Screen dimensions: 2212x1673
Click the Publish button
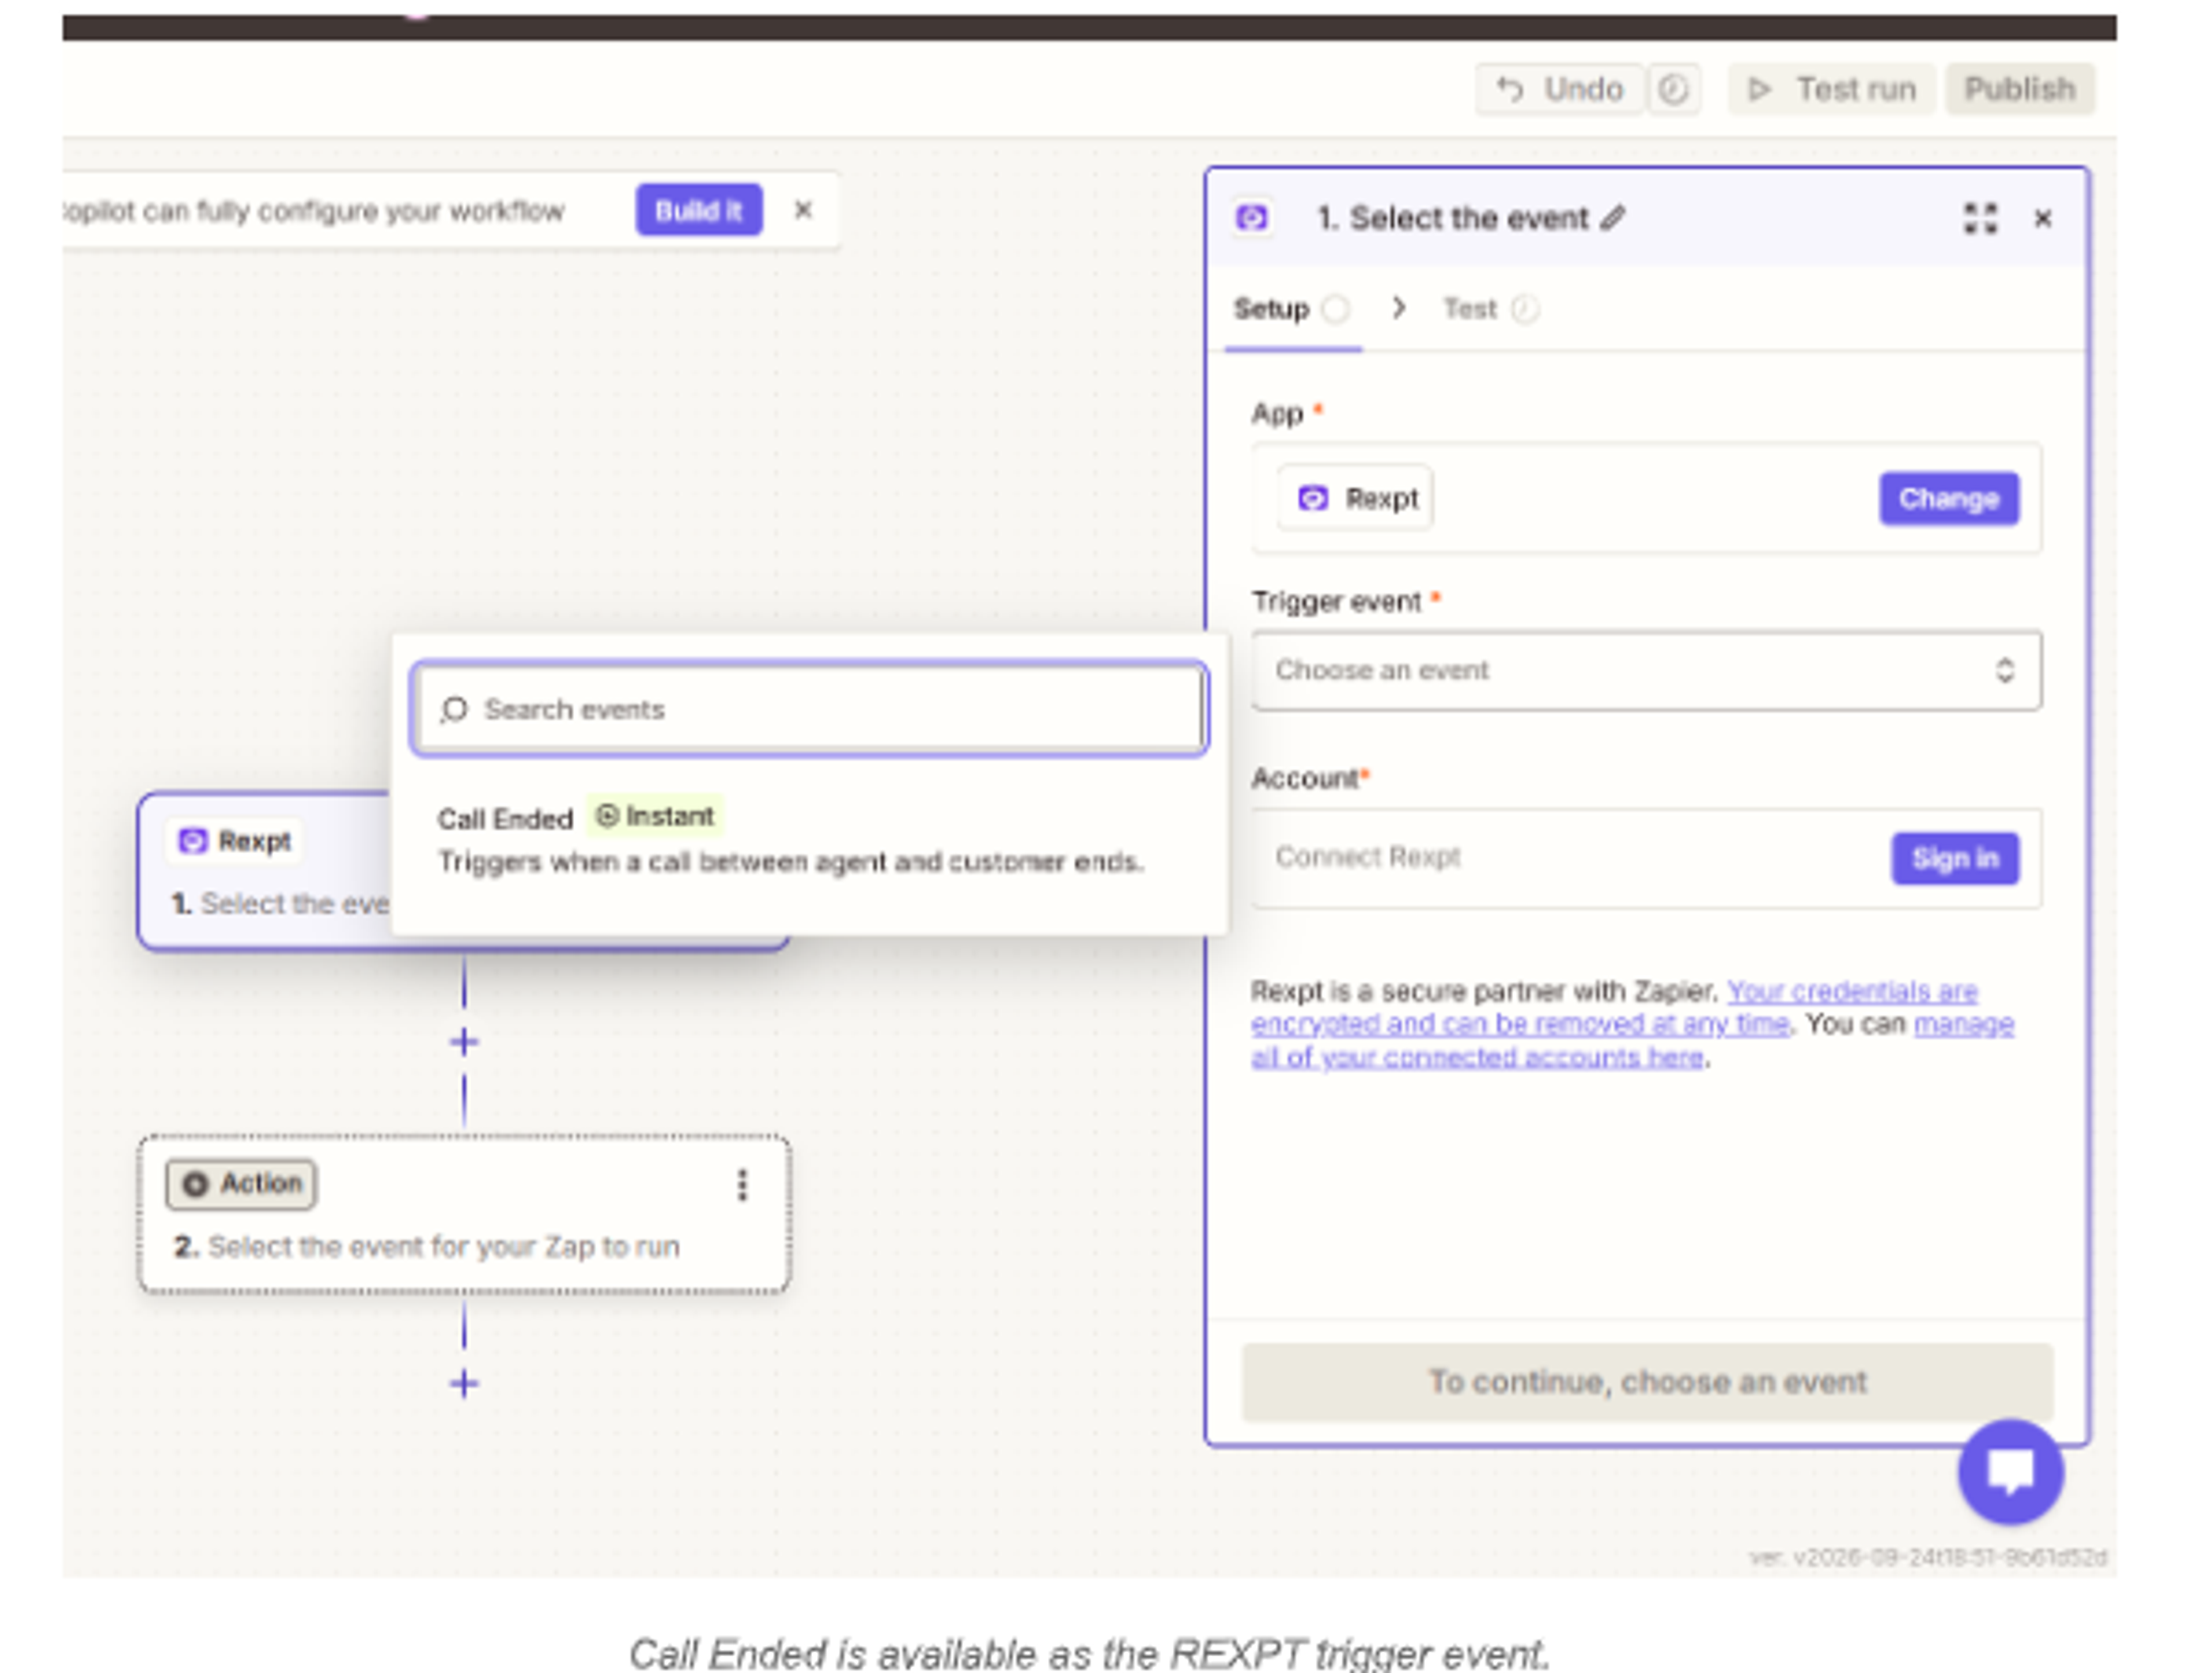[x=2019, y=90]
